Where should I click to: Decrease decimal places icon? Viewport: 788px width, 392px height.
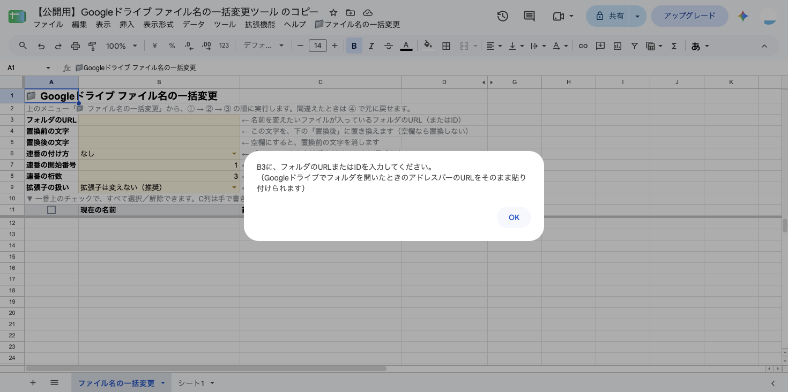click(x=189, y=46)
